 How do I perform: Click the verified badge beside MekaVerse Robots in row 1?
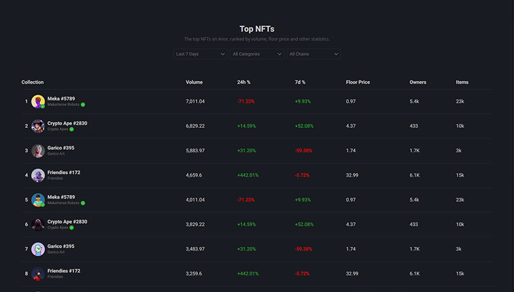point(83,105)
